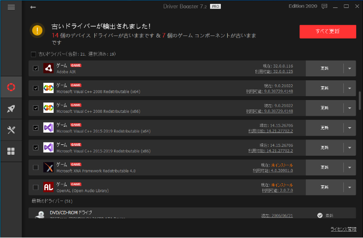Uncheck Visual C++ 2015-2019 (x86) checkbox
This screenshot has height=238, width=363.
point(35,147)
